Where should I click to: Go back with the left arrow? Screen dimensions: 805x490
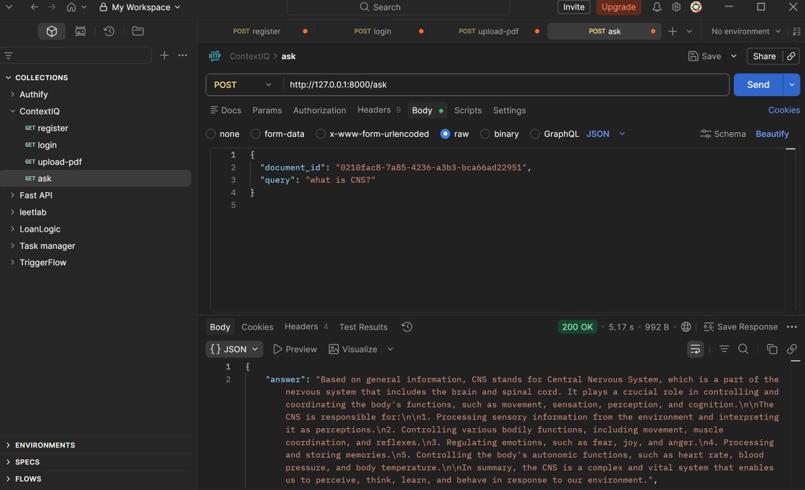click(35, 7)
